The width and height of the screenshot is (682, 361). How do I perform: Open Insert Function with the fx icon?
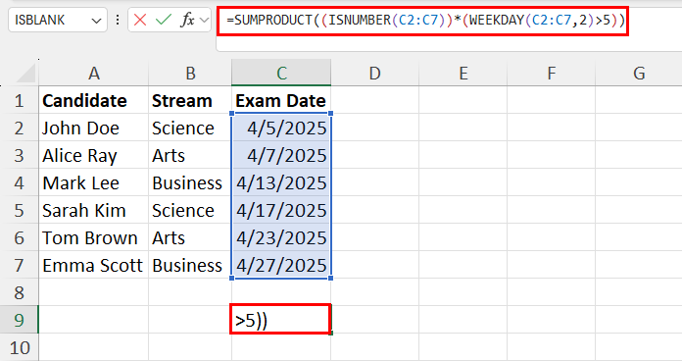(187, 20)
